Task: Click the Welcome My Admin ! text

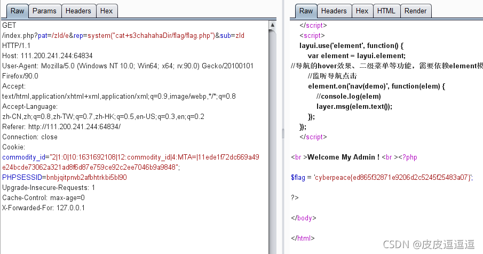Action: pos(344,157)
